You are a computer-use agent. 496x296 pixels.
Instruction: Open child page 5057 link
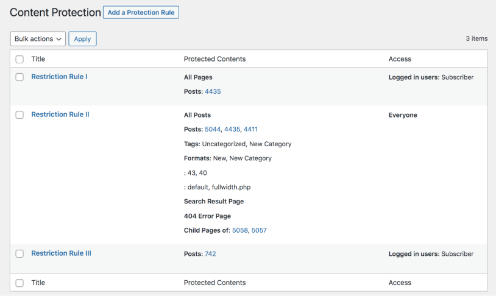[259, 230]
